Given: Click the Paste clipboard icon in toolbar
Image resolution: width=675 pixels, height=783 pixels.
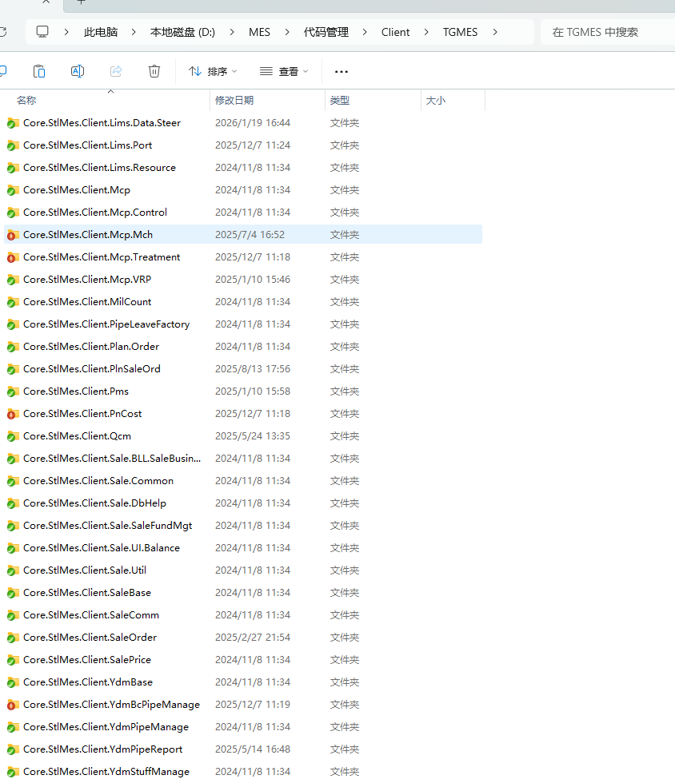Looking at the screenshot, I should (x=38, y=71).
